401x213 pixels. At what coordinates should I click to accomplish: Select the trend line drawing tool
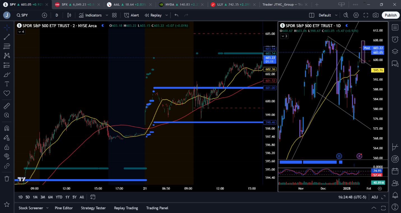tap(7, 37)
